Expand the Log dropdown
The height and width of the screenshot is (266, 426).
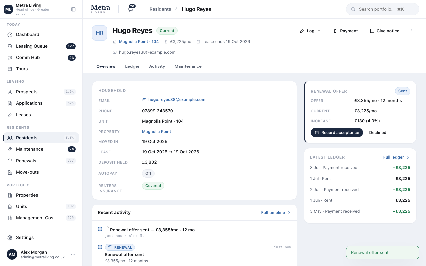pos(310,31)
